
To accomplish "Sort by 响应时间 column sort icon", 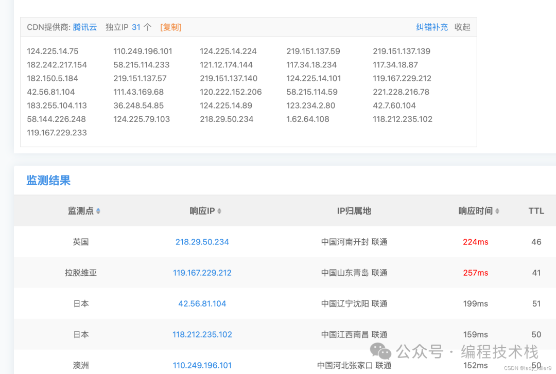I will pos(497,211).
